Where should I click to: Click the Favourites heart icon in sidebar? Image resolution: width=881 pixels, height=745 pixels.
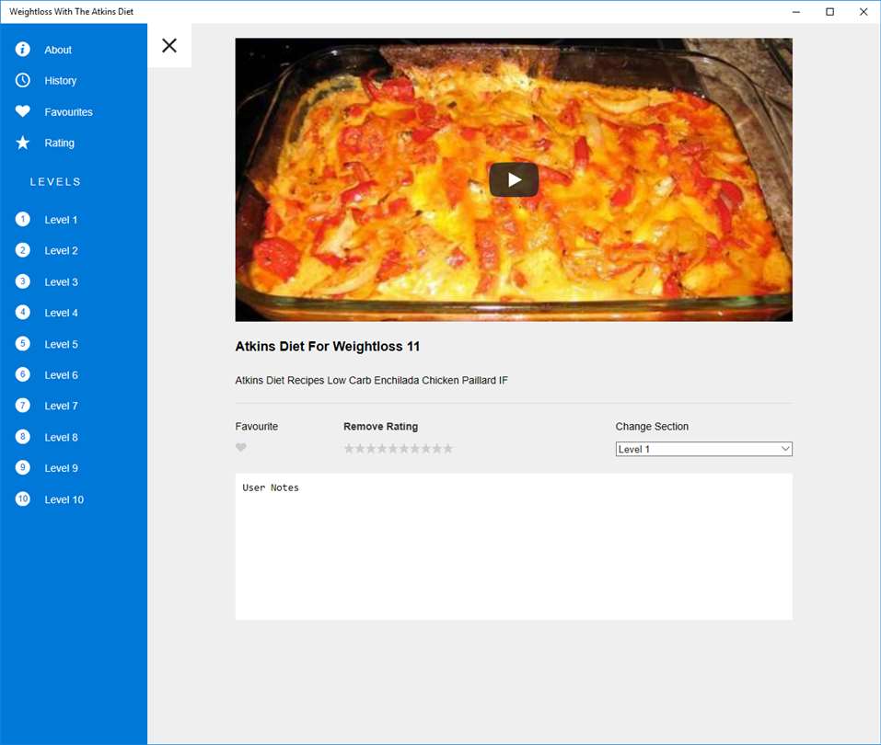pos(22,111)
